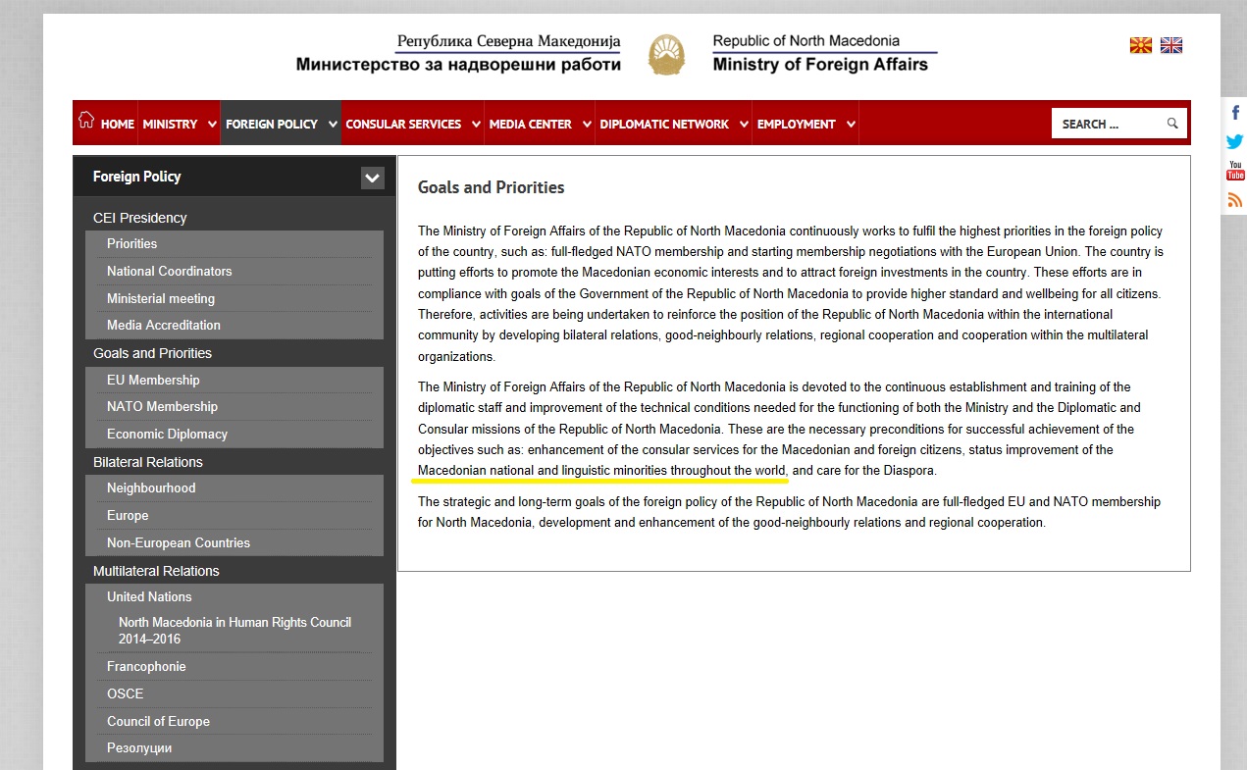This screenshot has height=770, width=1247.
Task: Expand the Consular Services dropdown arrow
Action: pos(476,125)
